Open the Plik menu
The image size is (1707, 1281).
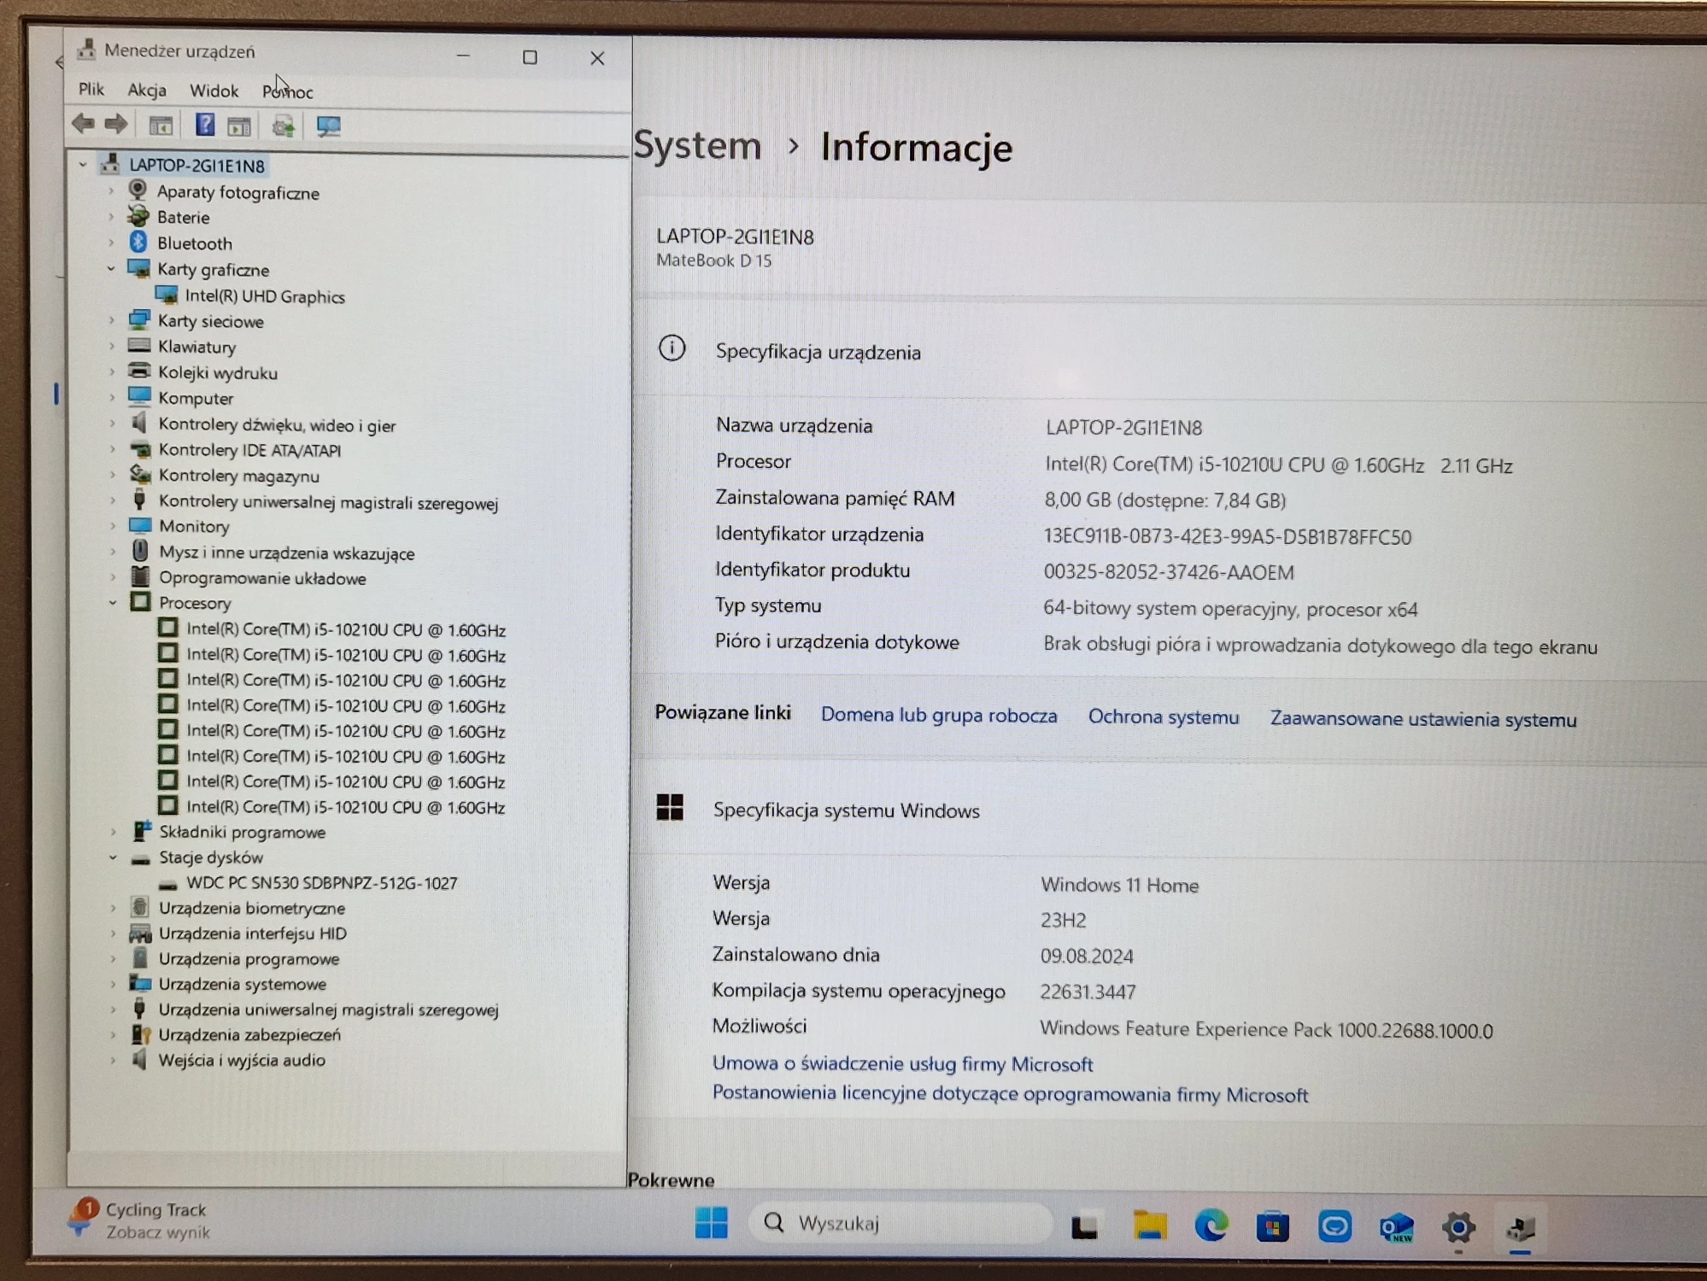[x=91, y=89]
